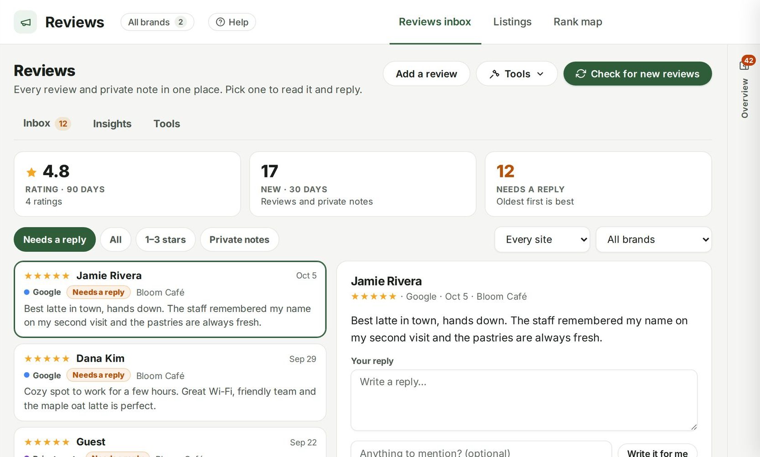Click the 17 New 30 days card
The height and width of the screenshot is (457, 760).
pos(363,184)
